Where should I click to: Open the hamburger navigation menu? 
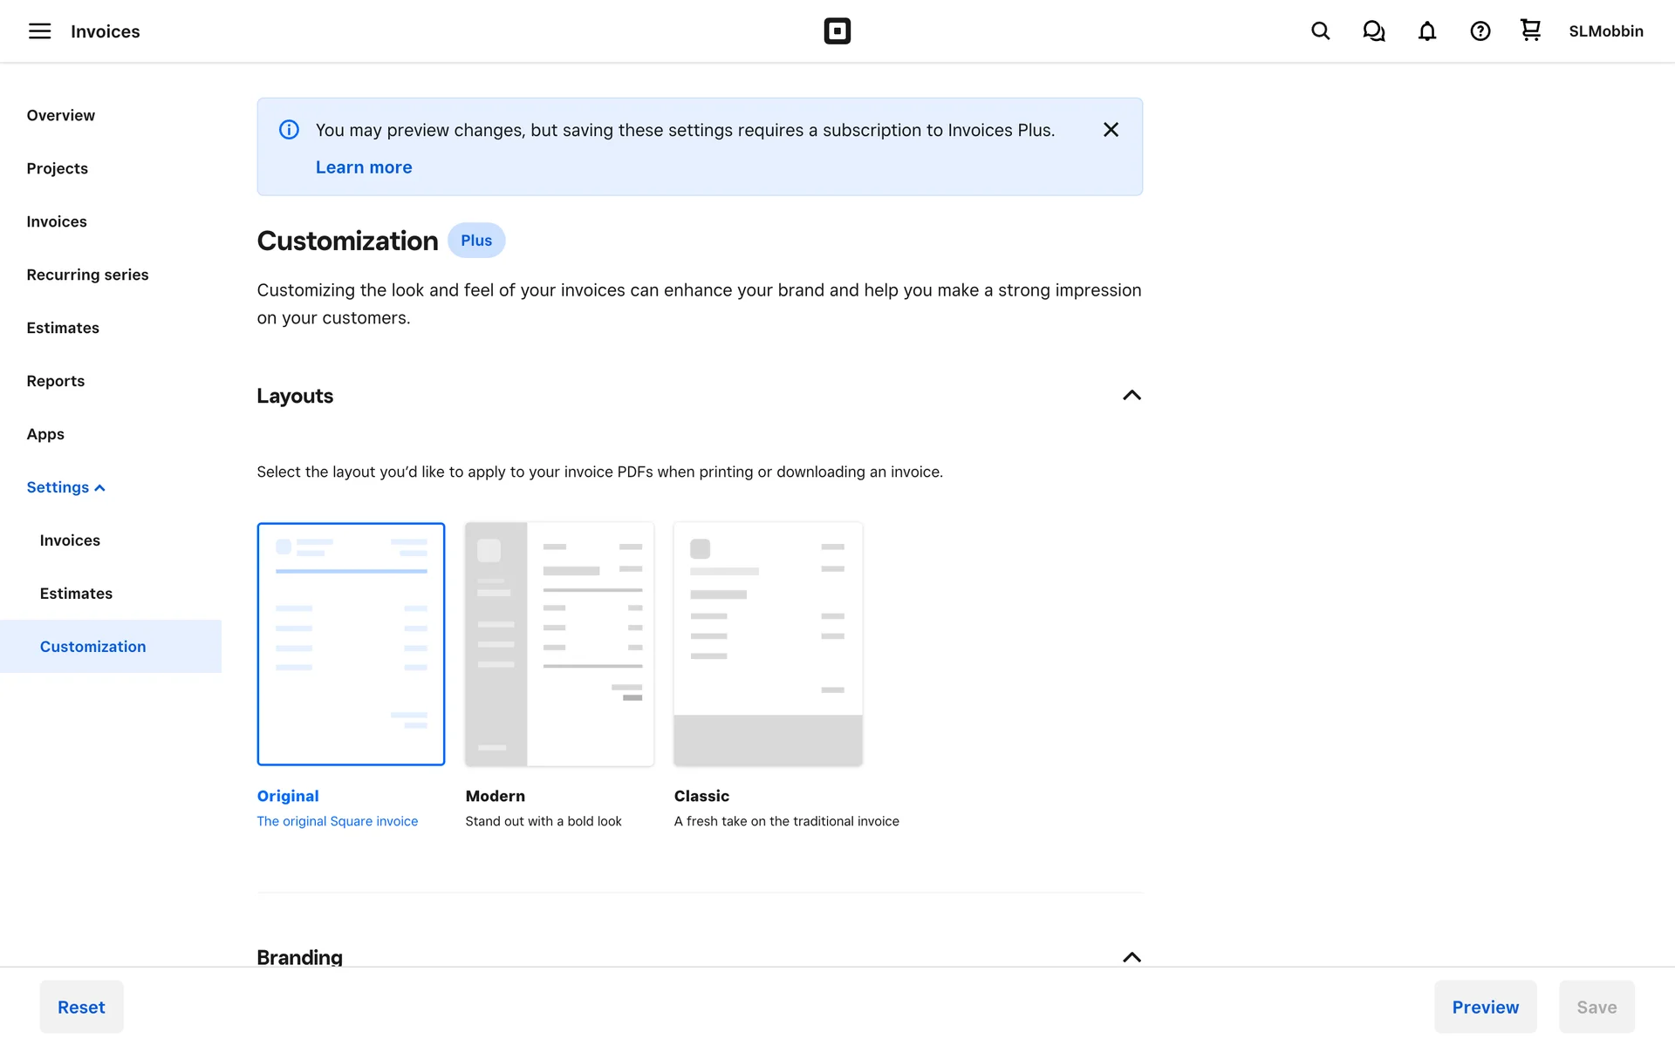39,31
